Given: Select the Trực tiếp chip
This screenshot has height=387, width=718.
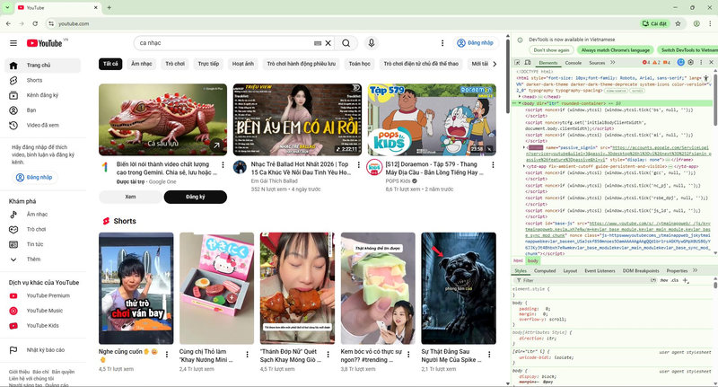Looking at the screenshot, I should [x=208, y=64].
